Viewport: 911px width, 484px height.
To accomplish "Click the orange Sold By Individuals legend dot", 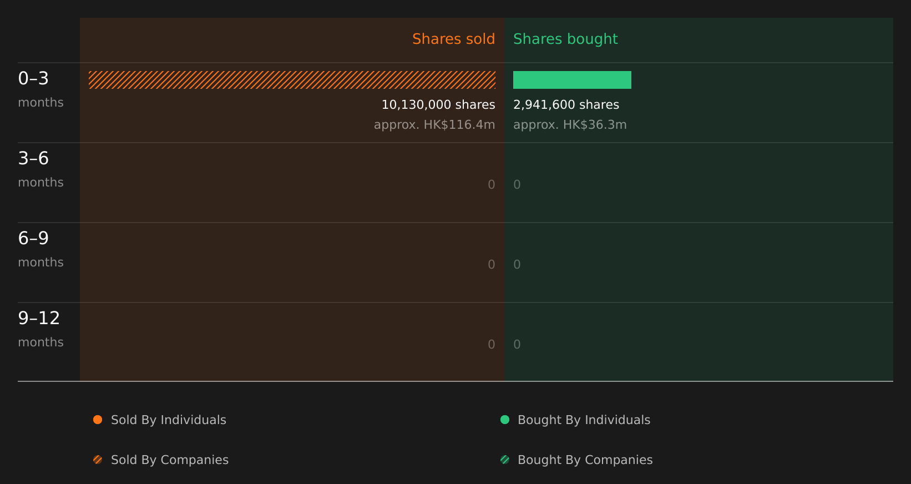I will [x=98, y=420].
